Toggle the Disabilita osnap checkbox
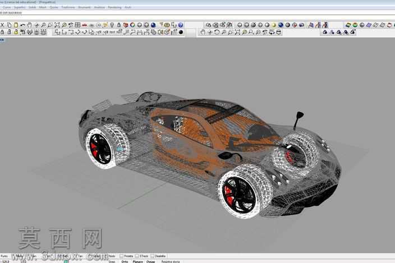The width and height of the screenshot is (395, 263). [153, 256]
